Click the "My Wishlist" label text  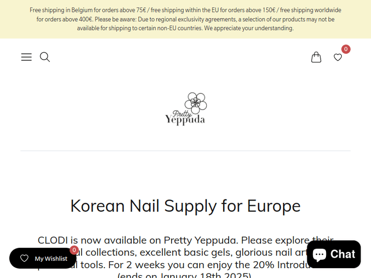click(51, 258)
